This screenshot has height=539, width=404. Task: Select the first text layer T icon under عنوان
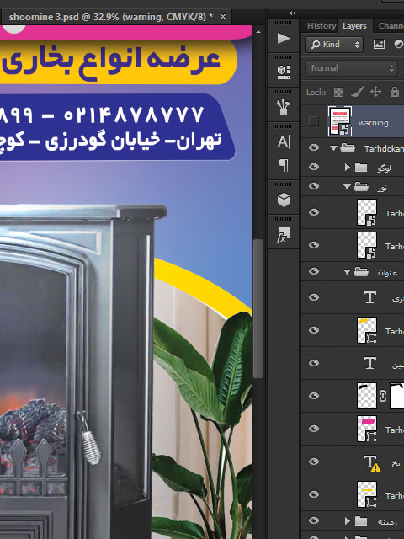click(369, 297)
